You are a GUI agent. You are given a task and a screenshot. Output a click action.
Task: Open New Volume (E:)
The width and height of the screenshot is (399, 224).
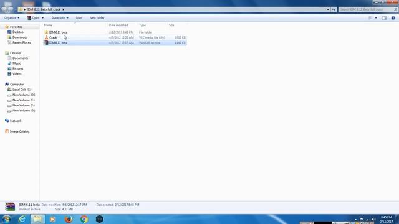point(24,100)
